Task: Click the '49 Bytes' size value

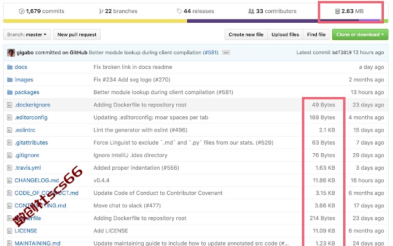Action: tap(324, 105)
